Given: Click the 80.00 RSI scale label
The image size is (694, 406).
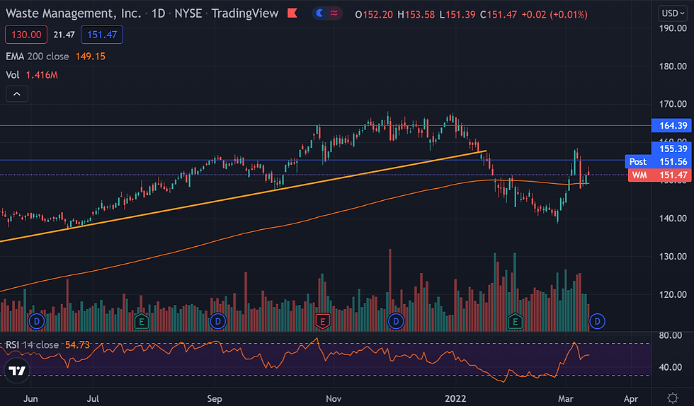Looking at the screenshot, I should [670, 335].
